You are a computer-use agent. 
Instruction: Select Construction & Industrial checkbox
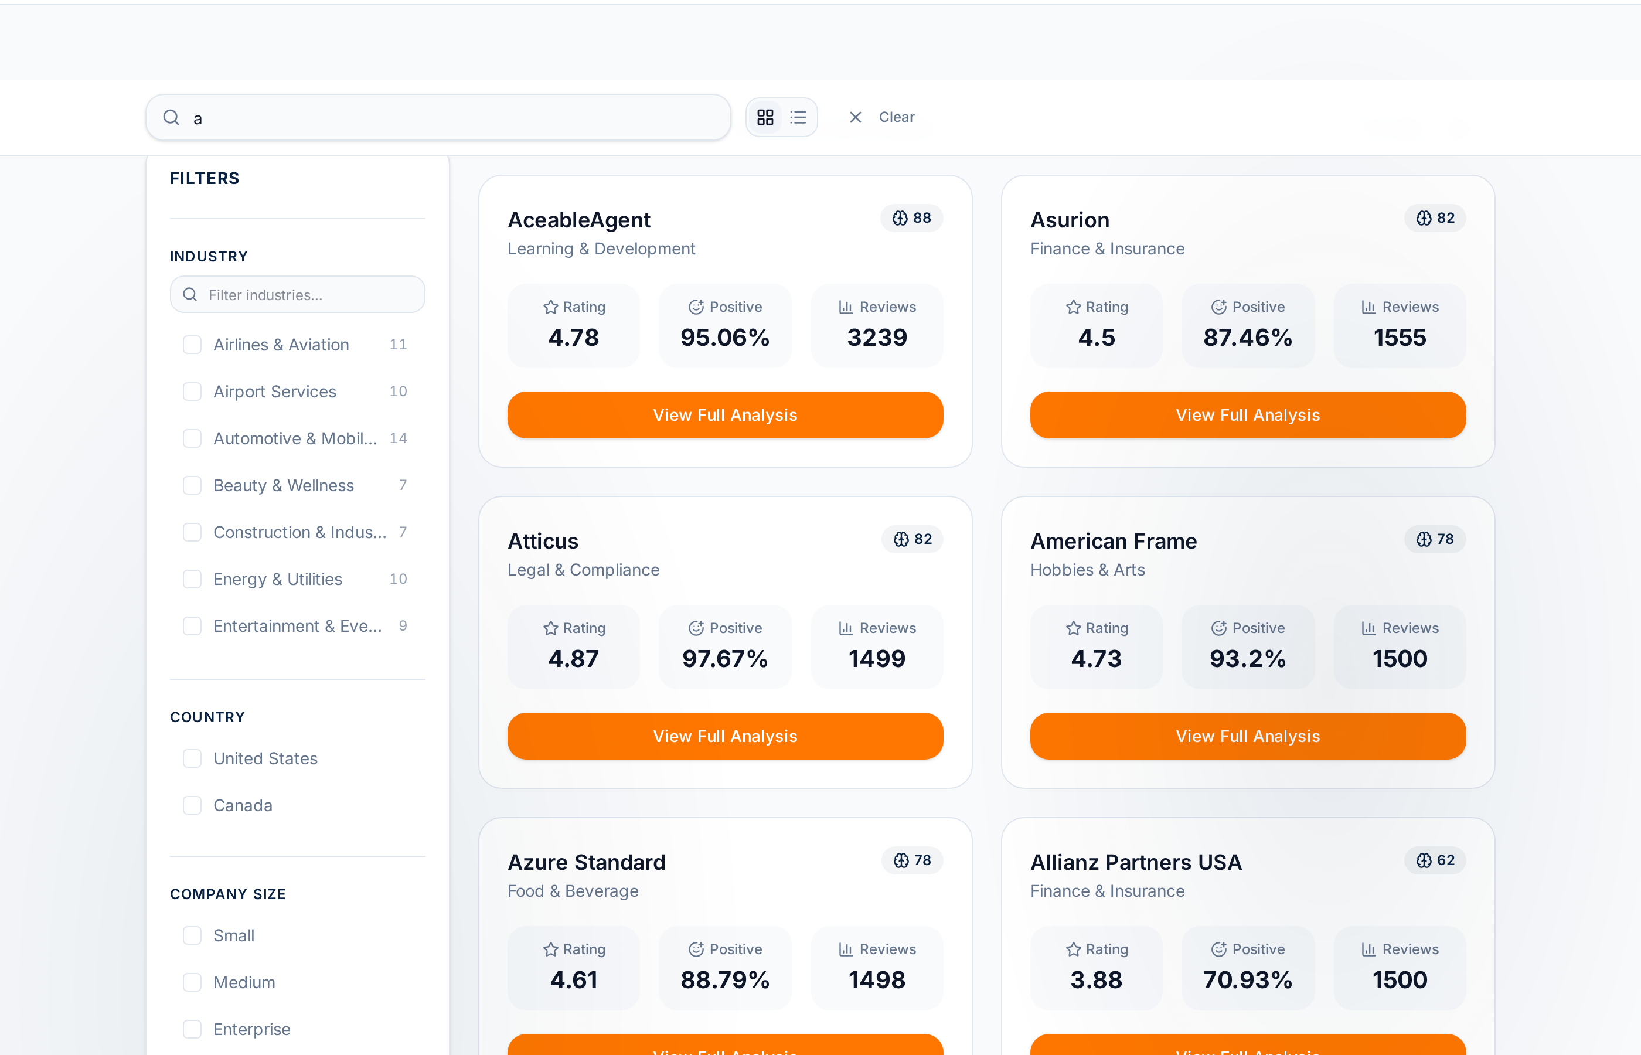coord(192,532)
